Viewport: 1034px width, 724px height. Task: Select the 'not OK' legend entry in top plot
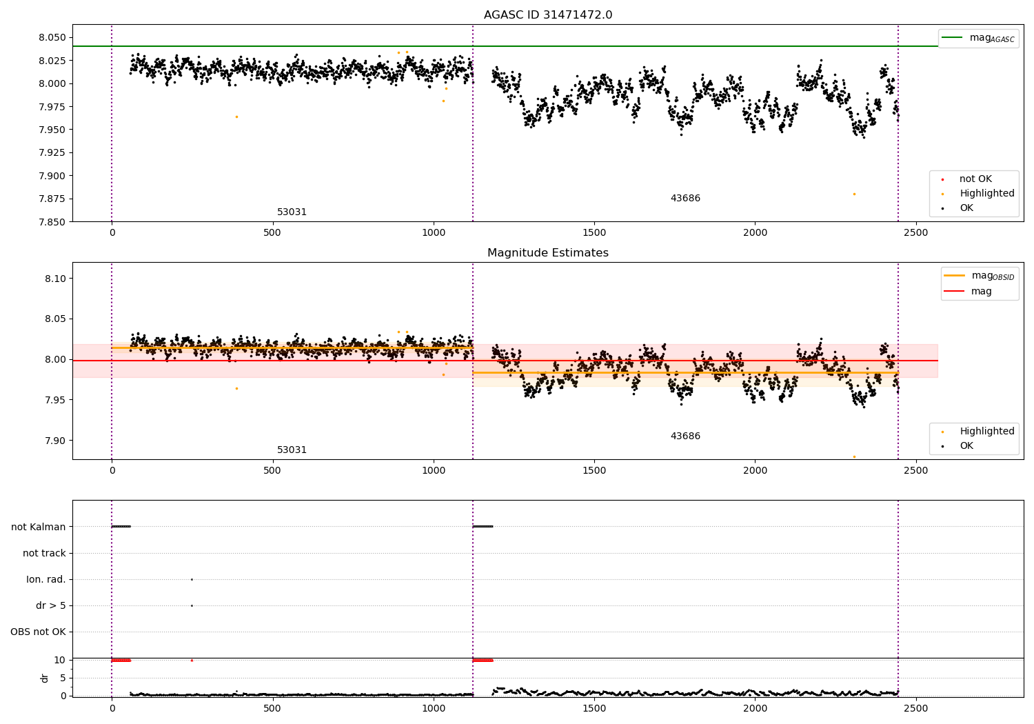pos(966,179)
